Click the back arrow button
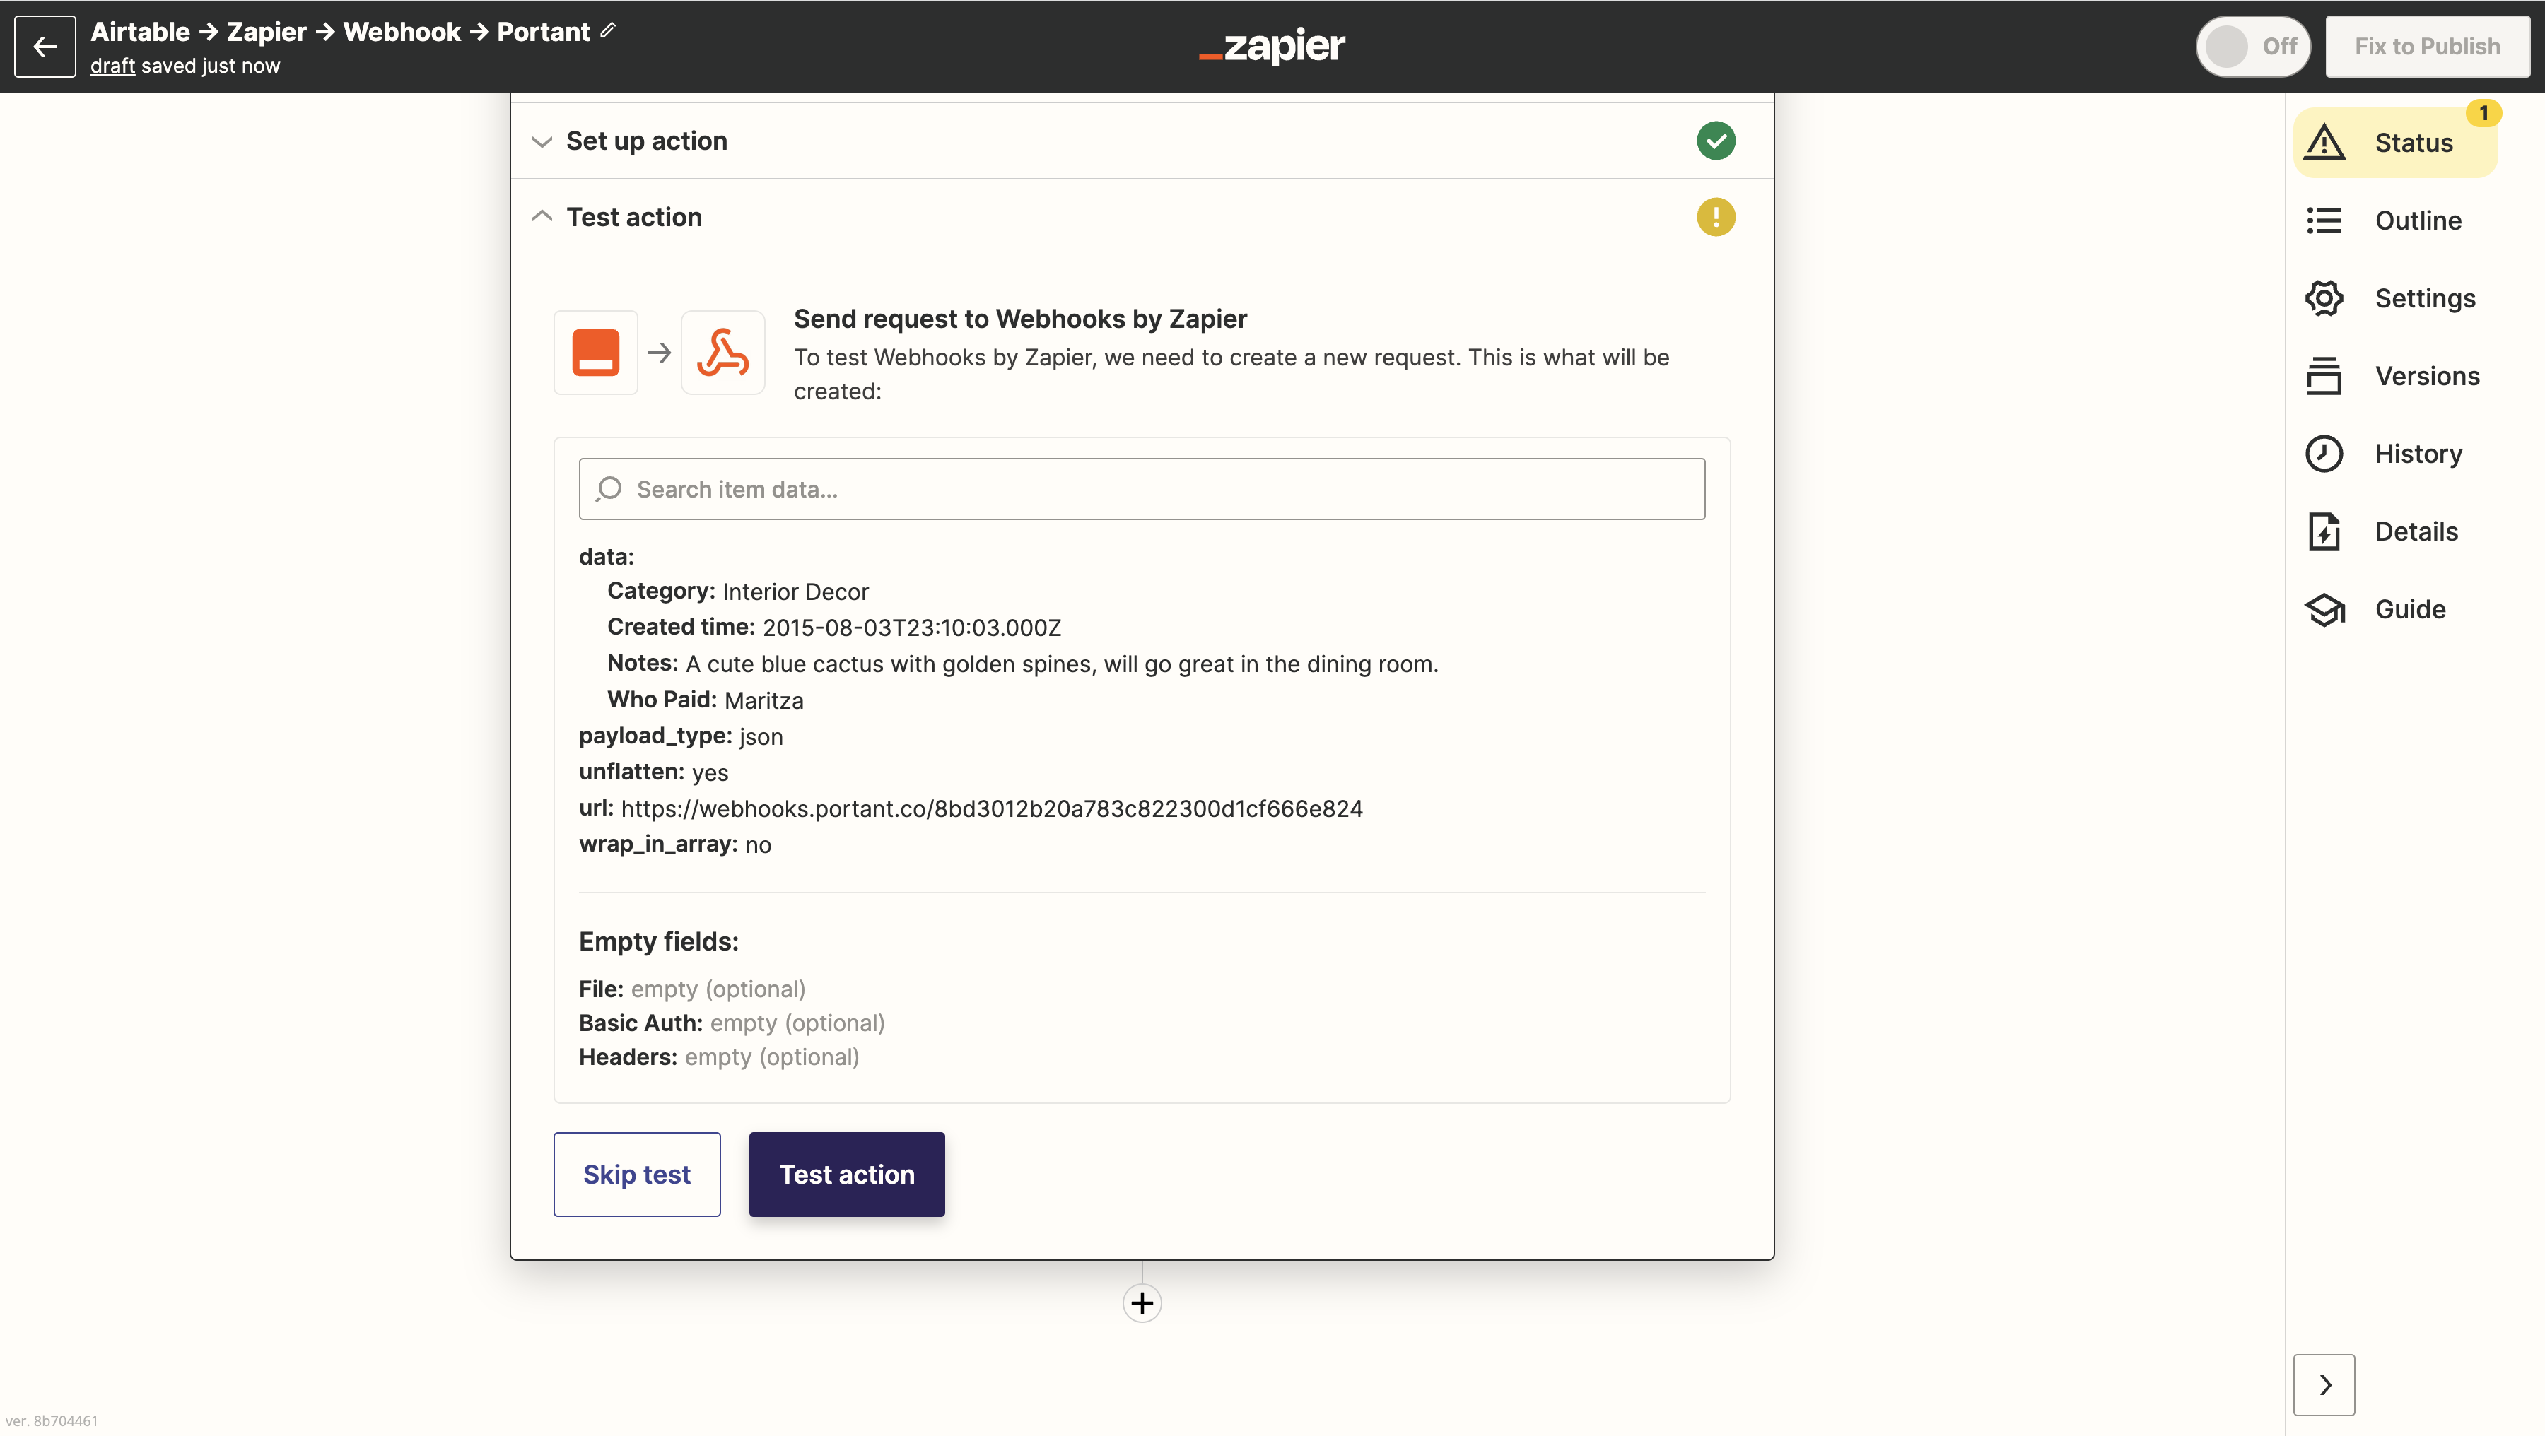 coord(45,47)
